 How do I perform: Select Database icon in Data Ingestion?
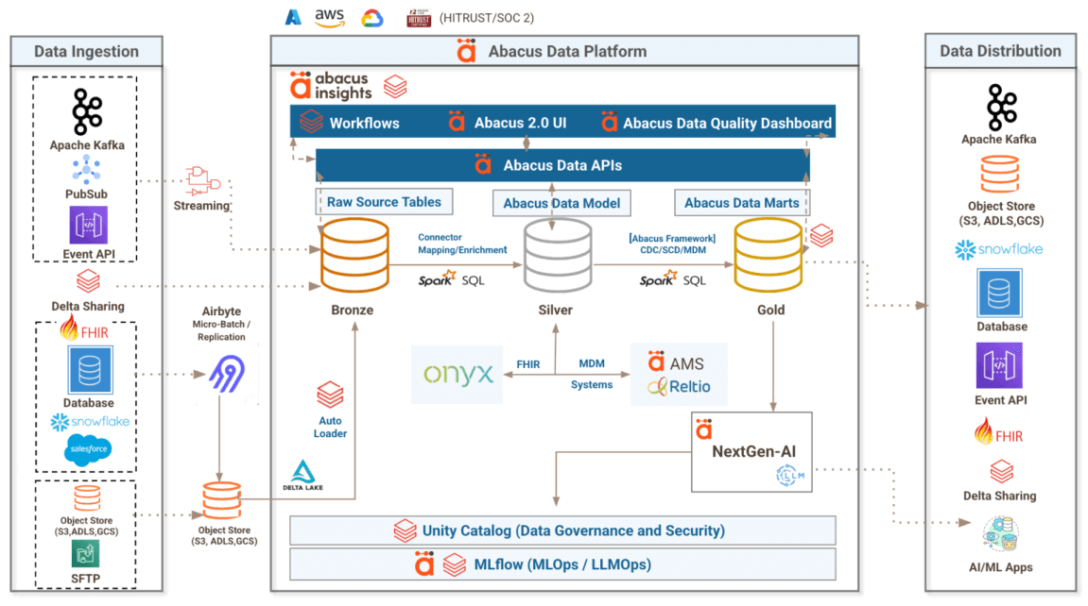(90, 370)
